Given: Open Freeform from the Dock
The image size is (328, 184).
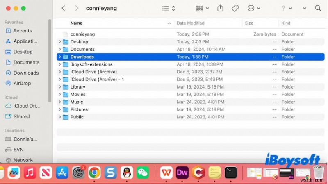Looking at the screenshot, I should pyautogui.click(x=14, y=173).
